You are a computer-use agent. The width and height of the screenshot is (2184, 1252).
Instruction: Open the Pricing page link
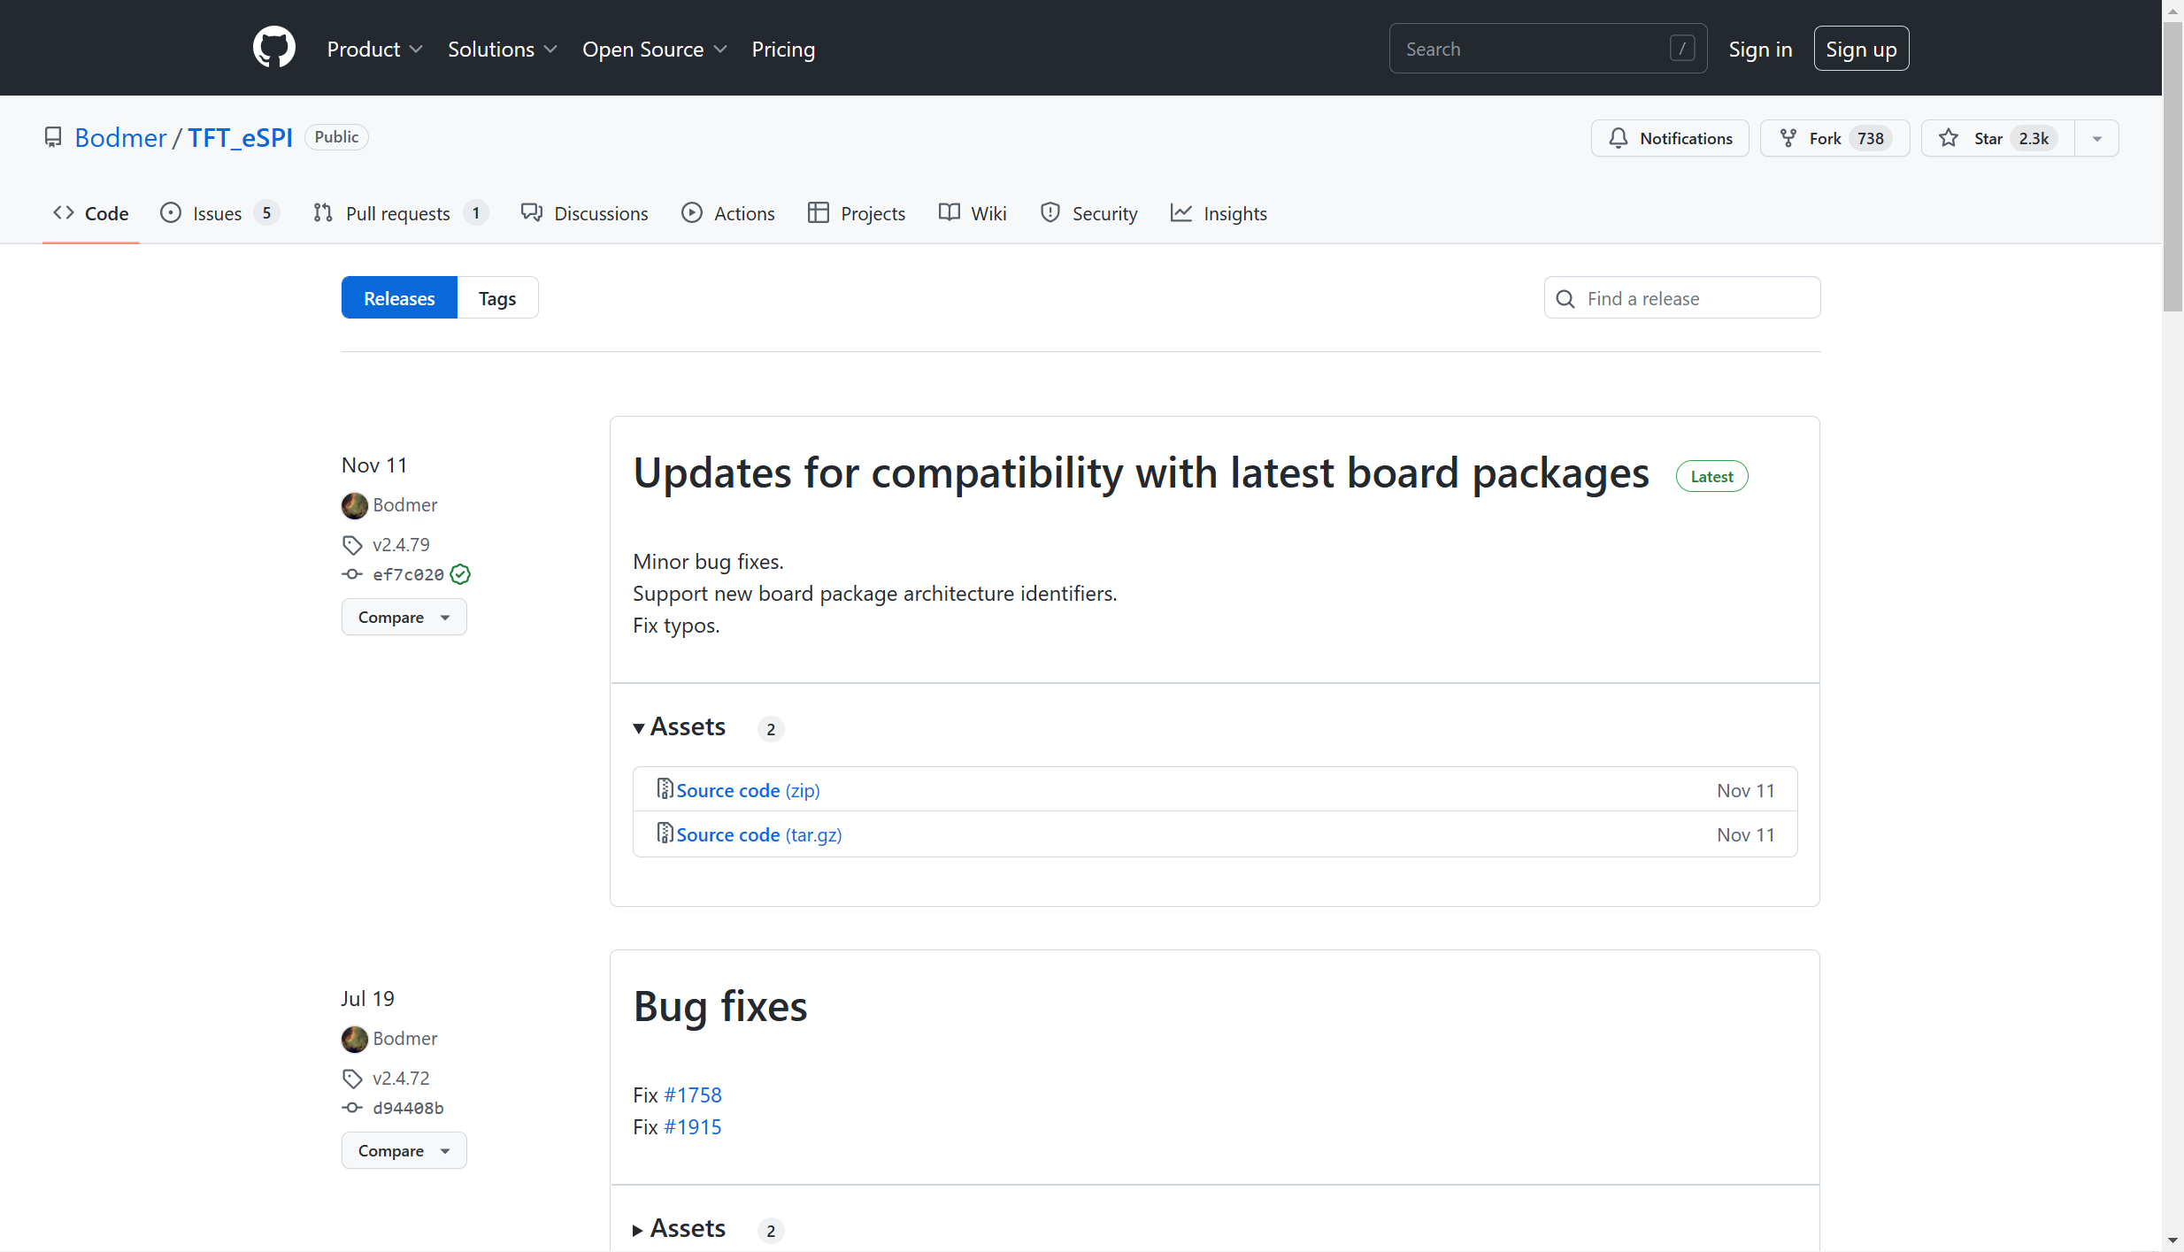tap(783, 50)
